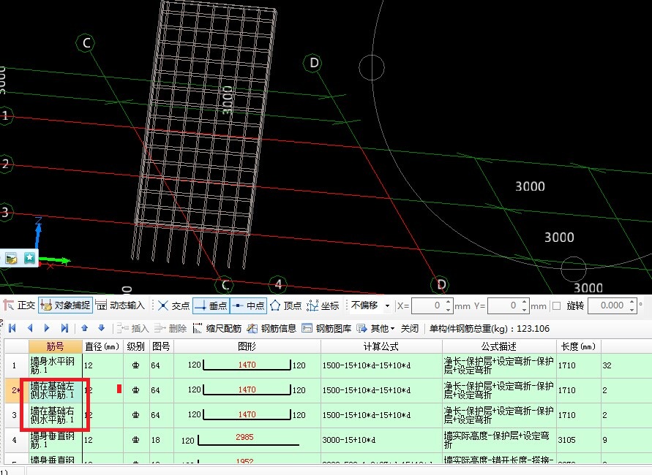This screenshot has height=475, width=652.
Task: Click axis label D at top of grid
Action: tap(314, 63)
